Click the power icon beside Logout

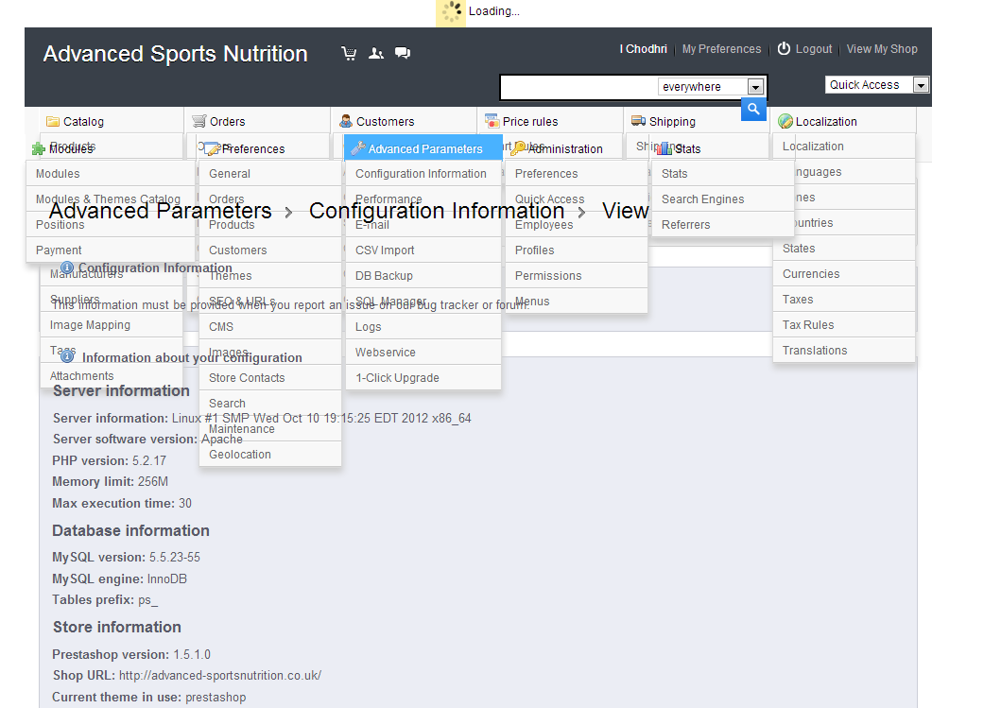coord(784,48)
